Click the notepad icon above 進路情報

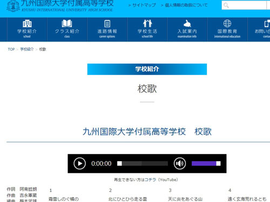point(107,23)
